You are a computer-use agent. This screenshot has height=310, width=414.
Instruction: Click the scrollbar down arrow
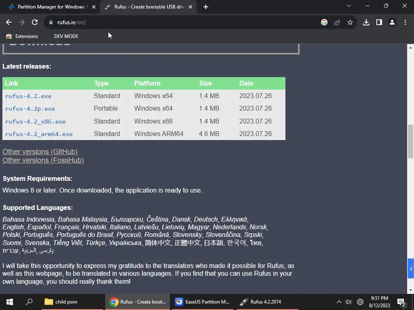tap(410, 290)
